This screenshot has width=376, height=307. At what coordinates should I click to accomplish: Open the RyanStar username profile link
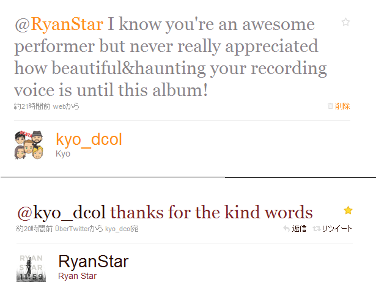[94, 261]
